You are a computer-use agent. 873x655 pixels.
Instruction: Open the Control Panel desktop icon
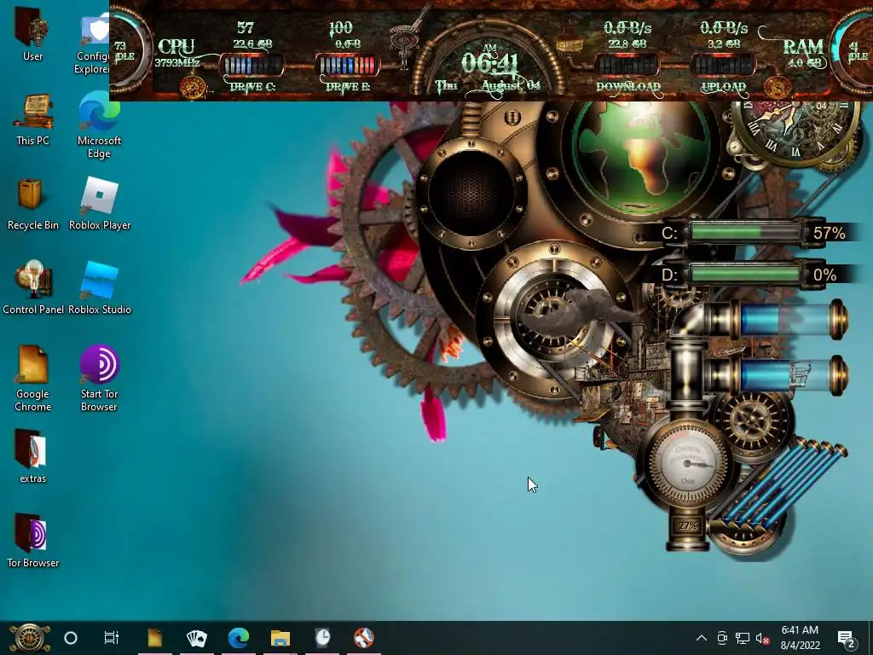click(33, 288)
